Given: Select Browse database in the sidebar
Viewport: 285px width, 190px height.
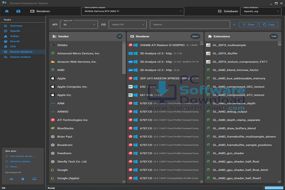Looking at the screenshot, I should [23, 52].
